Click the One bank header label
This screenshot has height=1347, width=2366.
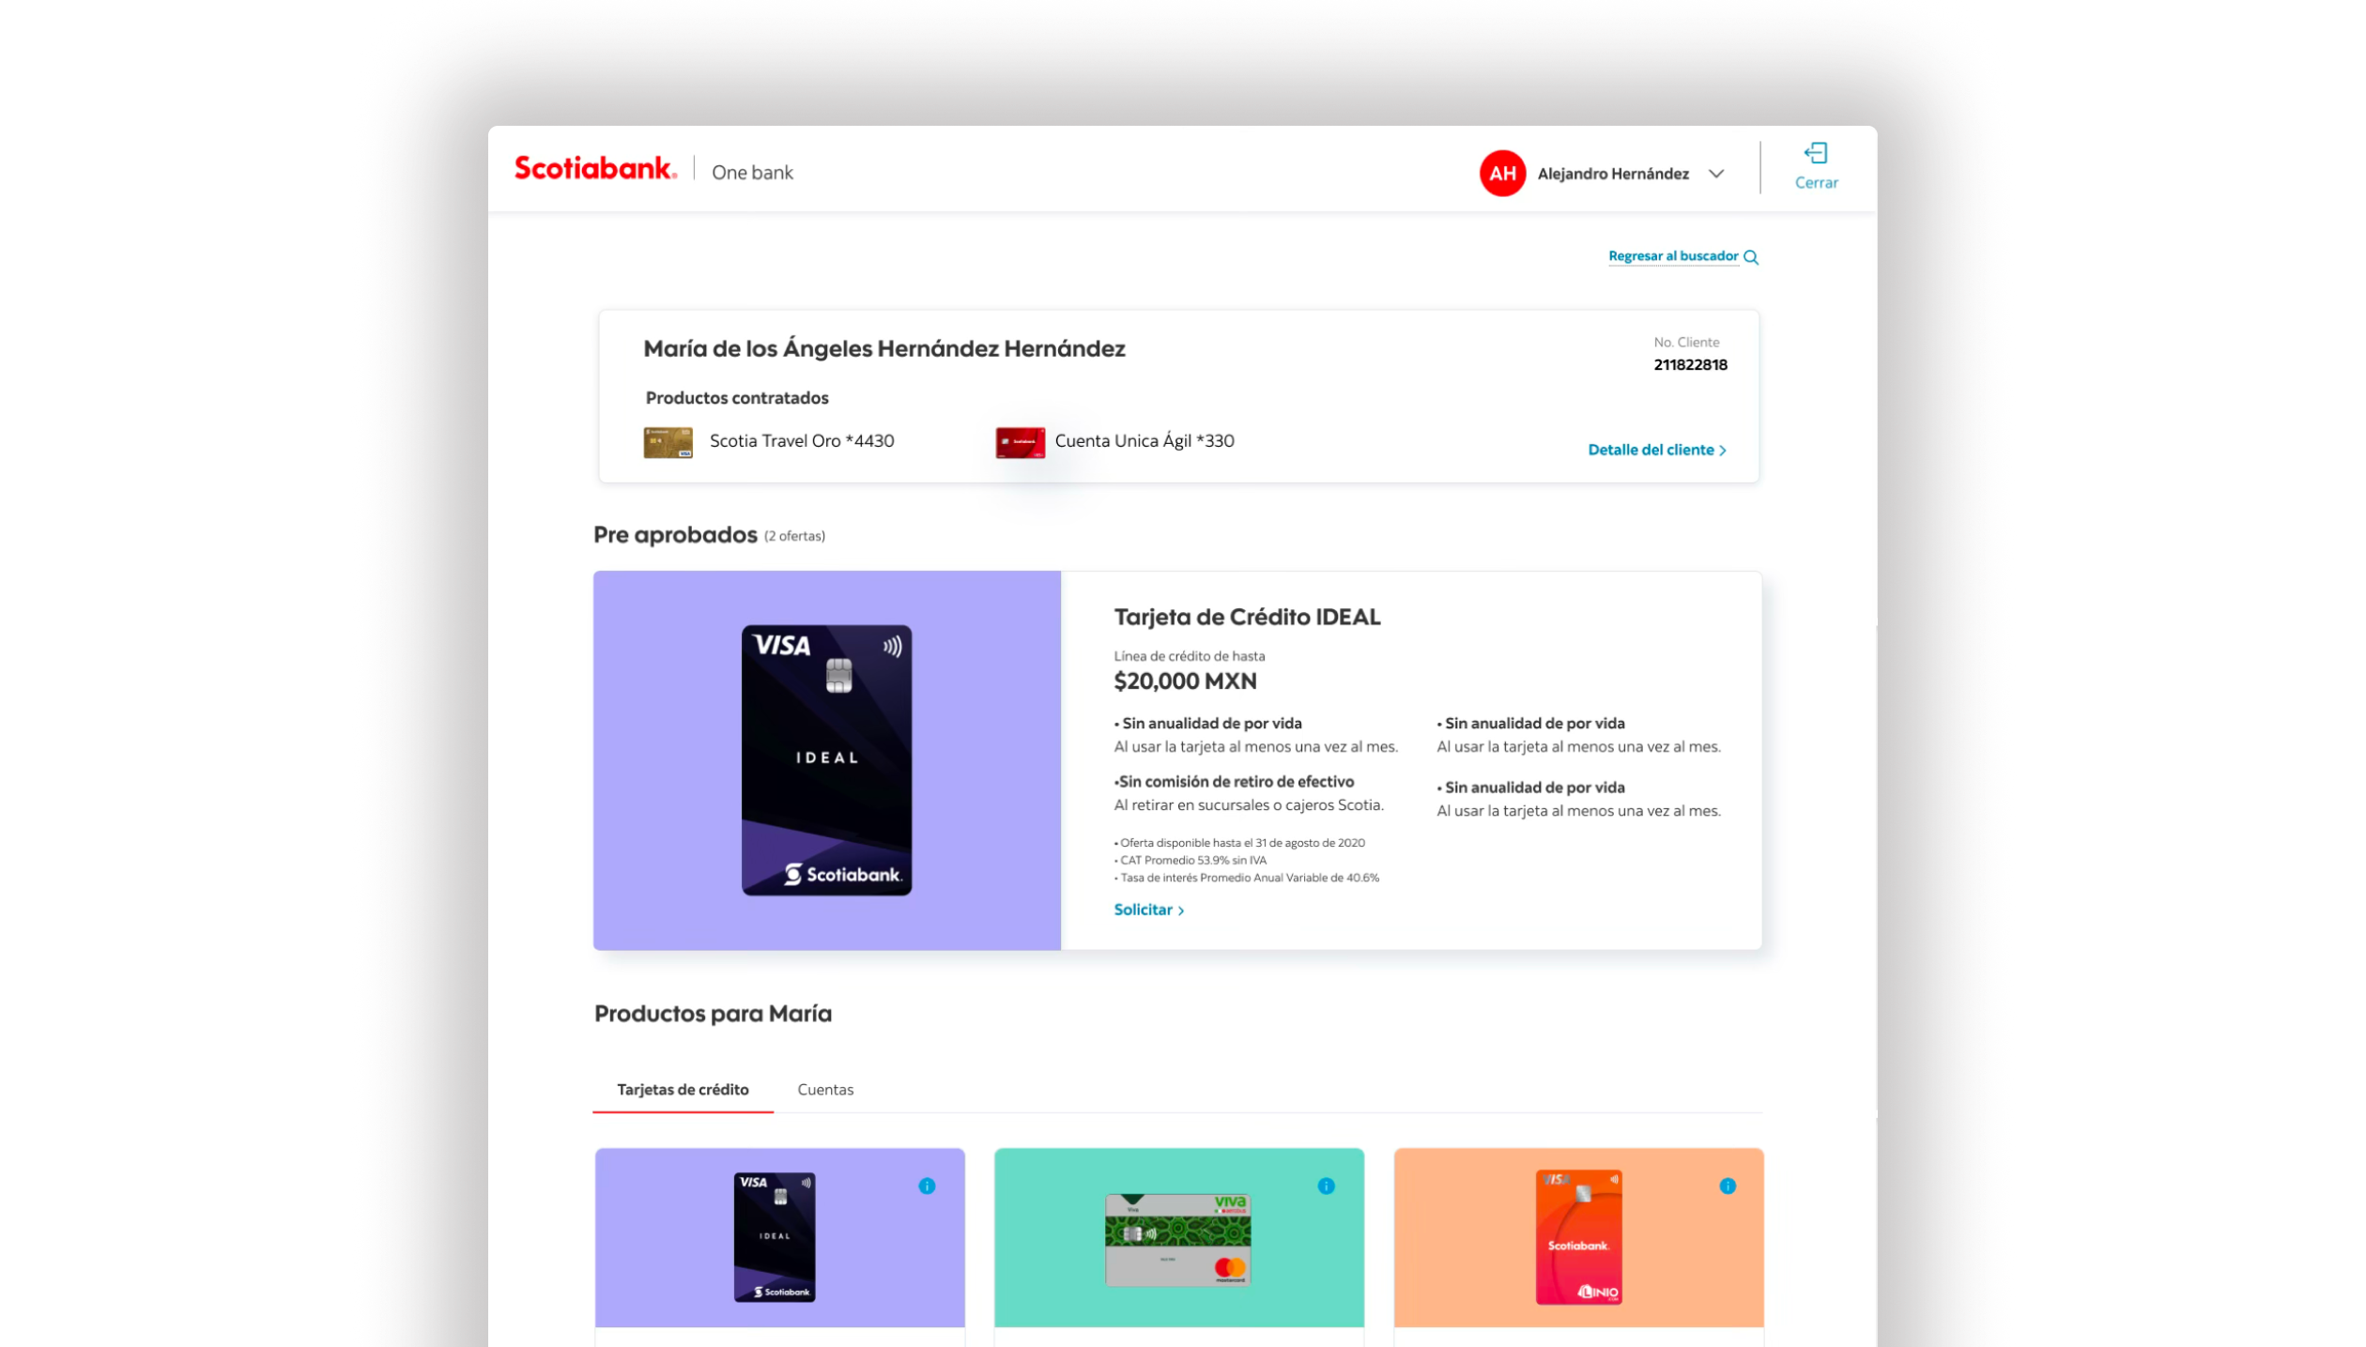point(752,173)
